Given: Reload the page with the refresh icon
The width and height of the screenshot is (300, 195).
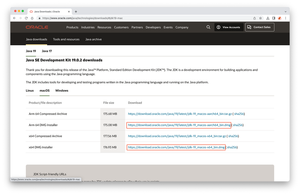Looking at the screenshot, I should tap(26, 18).
